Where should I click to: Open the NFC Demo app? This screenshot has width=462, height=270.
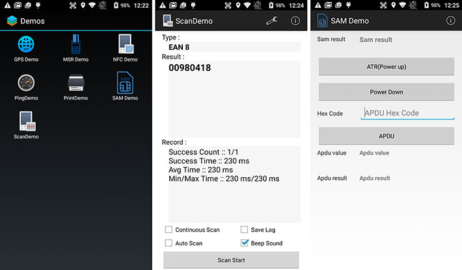(126, 45)
